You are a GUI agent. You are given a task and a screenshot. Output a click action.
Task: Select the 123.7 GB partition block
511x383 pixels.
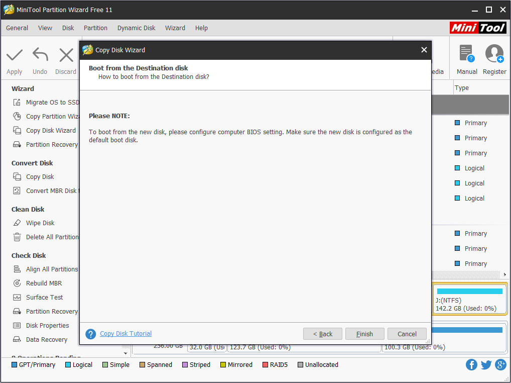(304, 348)
